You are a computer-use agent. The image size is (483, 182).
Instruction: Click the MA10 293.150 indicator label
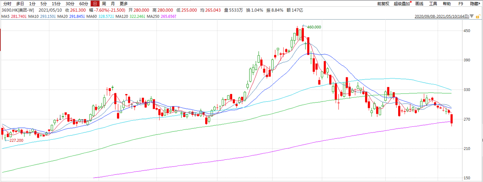point(42,16)
